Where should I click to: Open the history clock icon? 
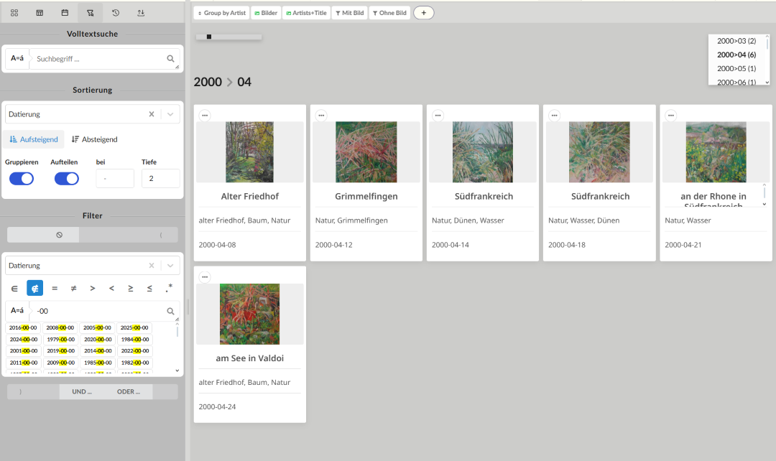(116, 13)
